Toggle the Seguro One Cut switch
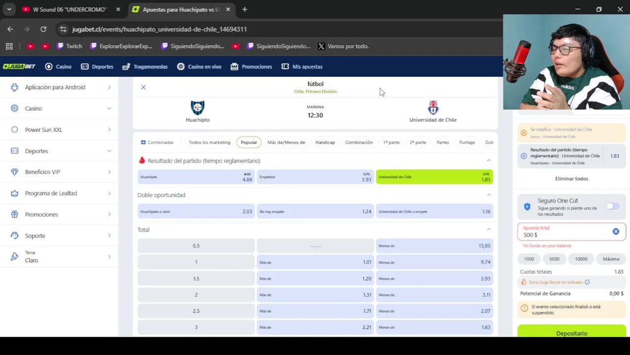Image resolution: width=630 pixels, height=355 pixels. coord(613,207)
